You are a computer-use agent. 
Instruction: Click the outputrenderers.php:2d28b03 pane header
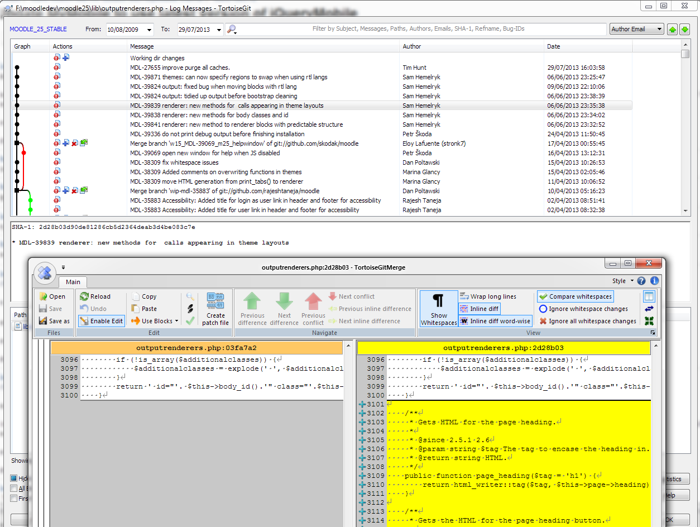[x=503, y=348]
